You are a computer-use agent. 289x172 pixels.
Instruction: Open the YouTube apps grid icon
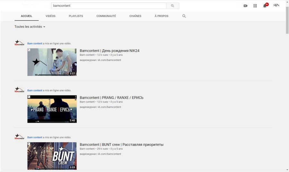point(255,6)
